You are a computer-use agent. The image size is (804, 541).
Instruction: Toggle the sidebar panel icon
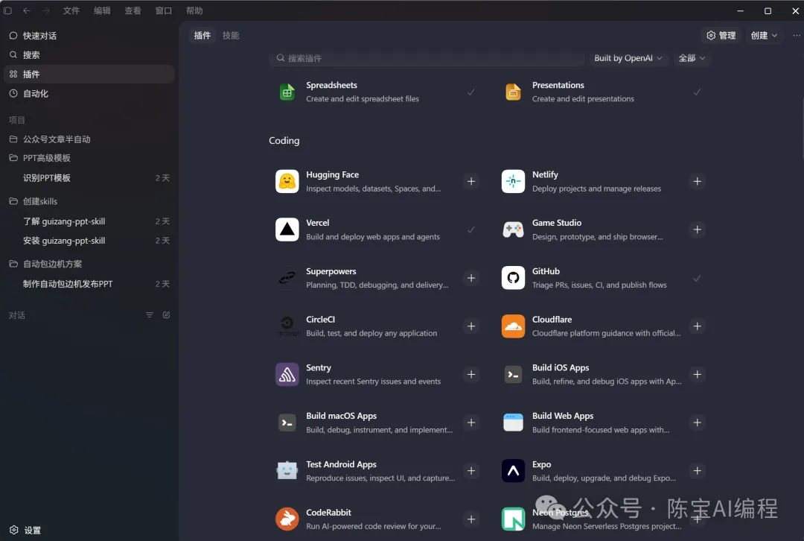pos(7,10)
